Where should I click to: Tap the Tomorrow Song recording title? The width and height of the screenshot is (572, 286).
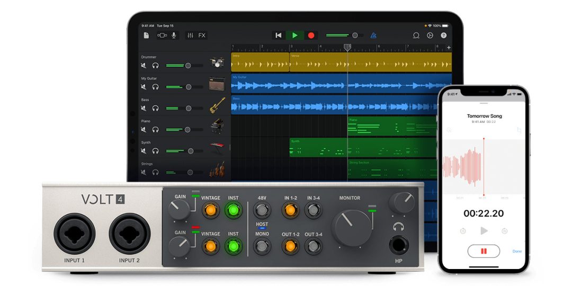point(485,116)
